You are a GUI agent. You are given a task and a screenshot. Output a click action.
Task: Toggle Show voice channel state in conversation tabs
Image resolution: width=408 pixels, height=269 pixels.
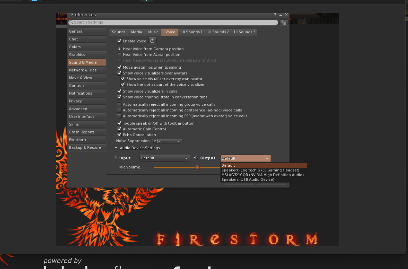pyautogui.click(x=119, y=97)
